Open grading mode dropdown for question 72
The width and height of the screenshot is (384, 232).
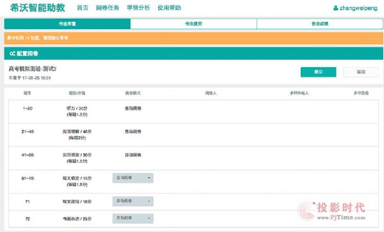133,219
